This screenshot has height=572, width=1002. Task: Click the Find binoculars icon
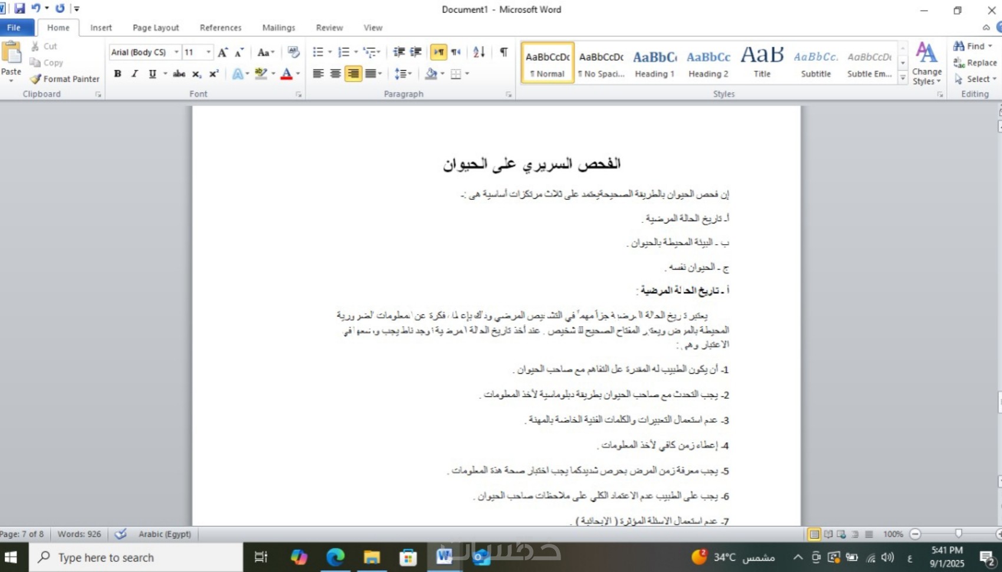pos(959,46)
